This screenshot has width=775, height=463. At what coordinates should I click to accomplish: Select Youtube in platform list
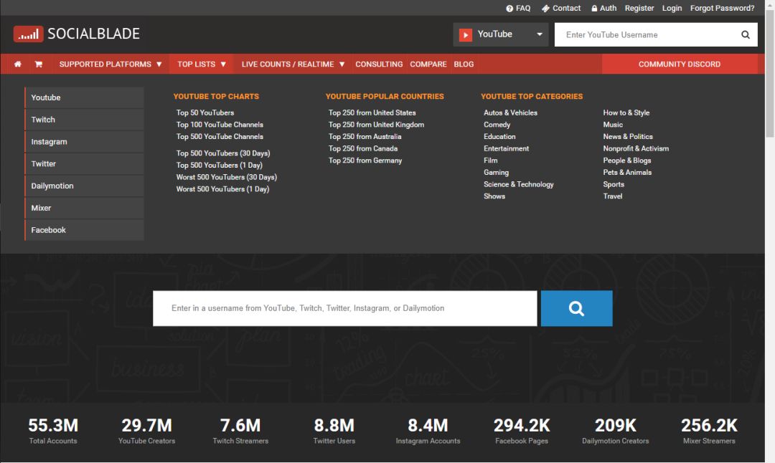pos(85,97)
